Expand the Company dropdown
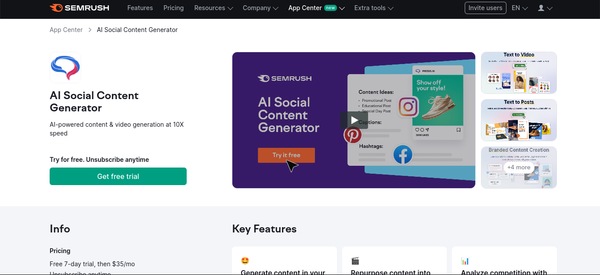The image size is (600, 275). coord(260,8)
